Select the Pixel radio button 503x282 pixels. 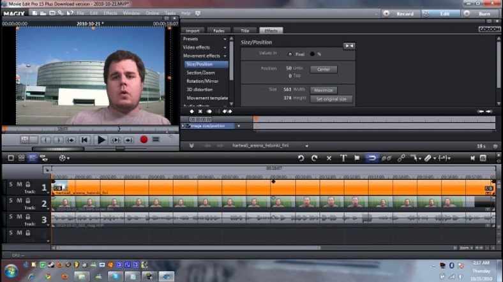(x=290, y=54)
